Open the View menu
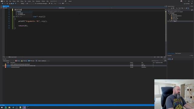The image size is (194, 109). (10, 1)
